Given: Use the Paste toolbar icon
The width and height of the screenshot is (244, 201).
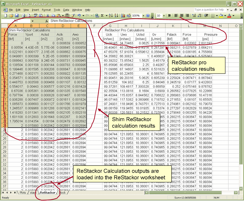Looking at the screenshot, I should 58,15.
